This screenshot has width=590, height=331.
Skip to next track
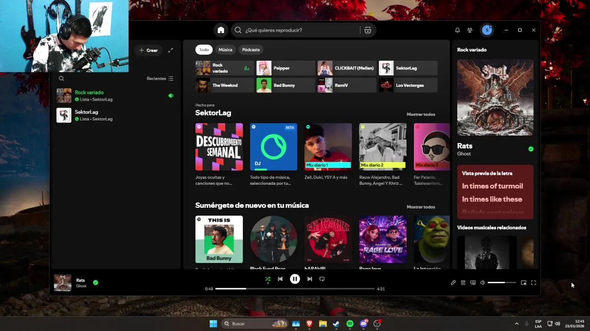[310, 279]
